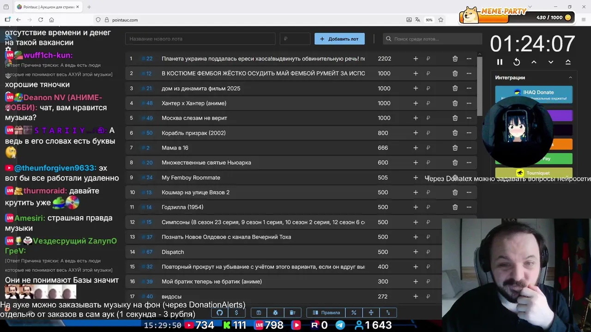The image size is (591, 332).
Task: Add amount to Планета украина lot
Action: coord(416,59)
